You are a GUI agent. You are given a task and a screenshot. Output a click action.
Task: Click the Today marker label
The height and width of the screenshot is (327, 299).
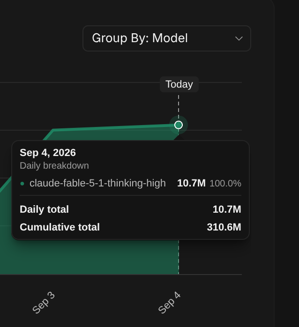(x=179, y=84)
